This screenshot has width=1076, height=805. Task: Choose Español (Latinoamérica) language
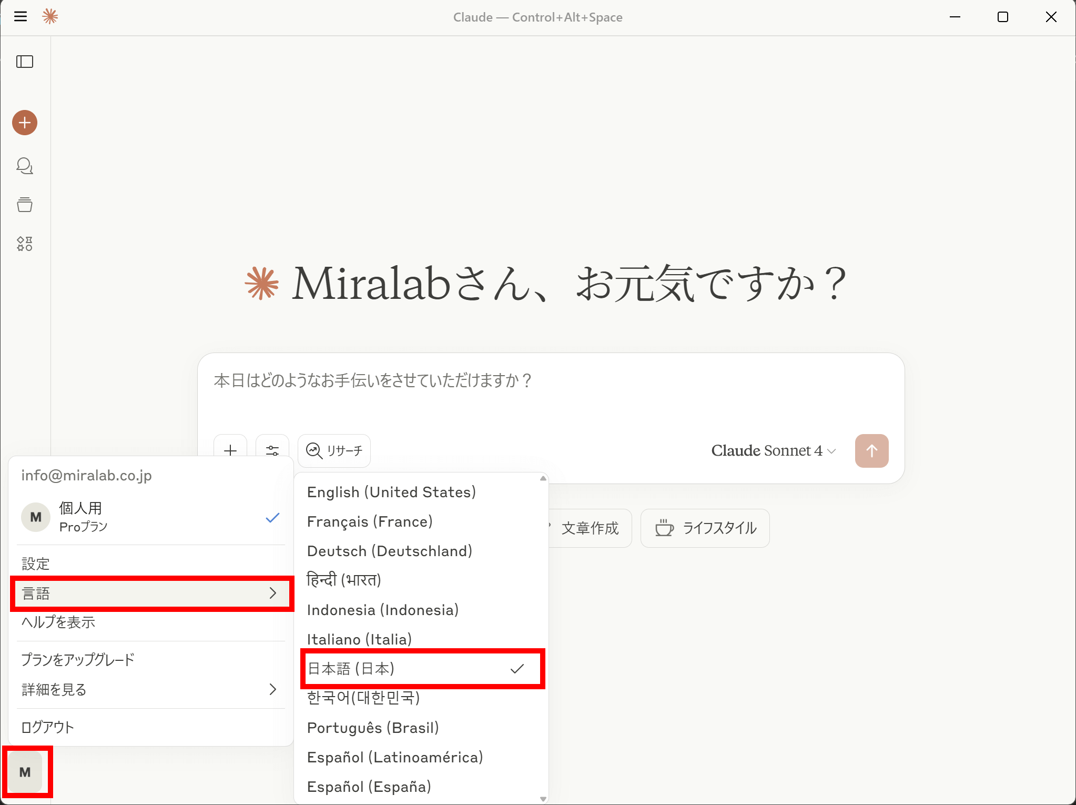pos(419,757)
